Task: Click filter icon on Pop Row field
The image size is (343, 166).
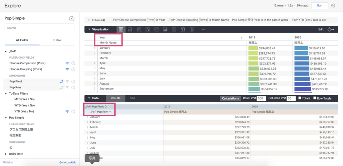Action: tap(68, 87)
